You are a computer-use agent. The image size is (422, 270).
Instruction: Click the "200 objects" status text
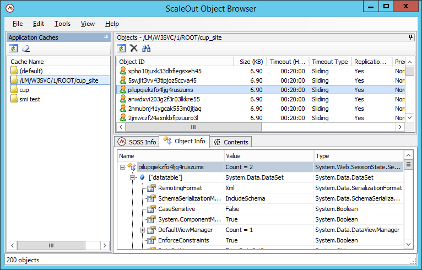(x=23, y=260)
